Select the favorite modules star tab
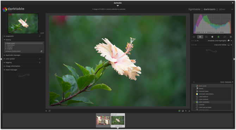 [200, 37]
